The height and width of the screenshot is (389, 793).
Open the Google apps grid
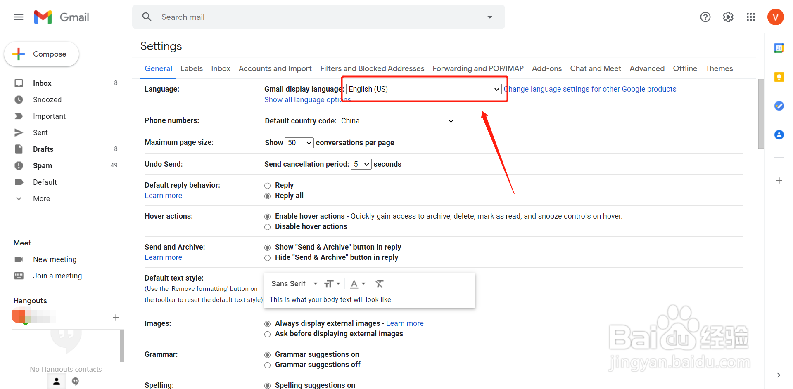(x=750, y=17)
